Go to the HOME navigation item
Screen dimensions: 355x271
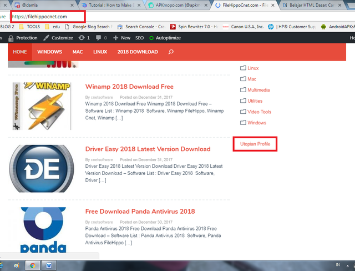click(x=20, y=52)
